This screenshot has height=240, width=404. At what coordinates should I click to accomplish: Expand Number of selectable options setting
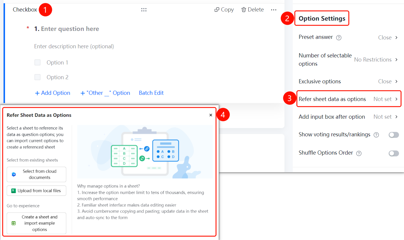click(348, 59)
